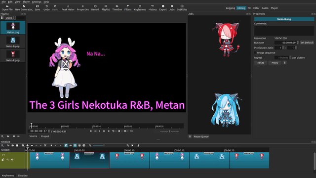Click the Jobs toolbar icon

[172, 8]
